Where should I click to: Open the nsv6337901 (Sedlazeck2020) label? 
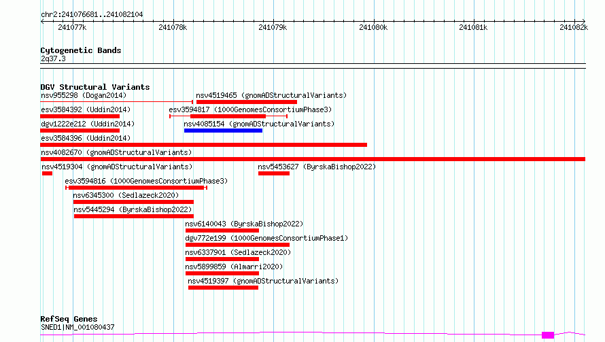click(238, 252)
